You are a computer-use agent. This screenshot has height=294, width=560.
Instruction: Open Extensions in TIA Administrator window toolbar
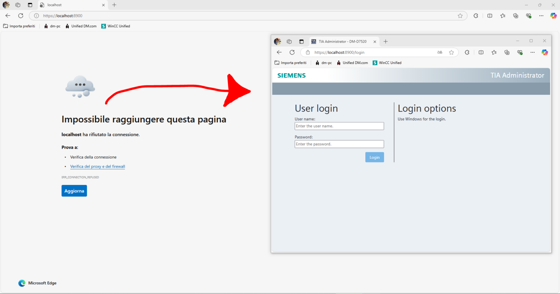[x=467, y=52]
